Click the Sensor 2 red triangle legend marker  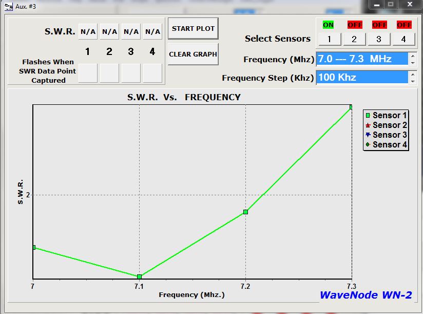coord(368,125)
